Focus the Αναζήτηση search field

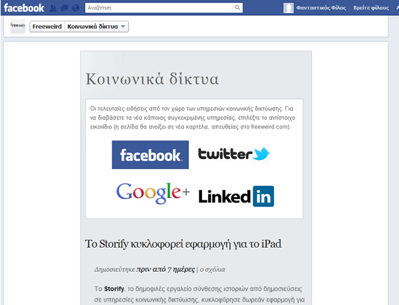159,7
